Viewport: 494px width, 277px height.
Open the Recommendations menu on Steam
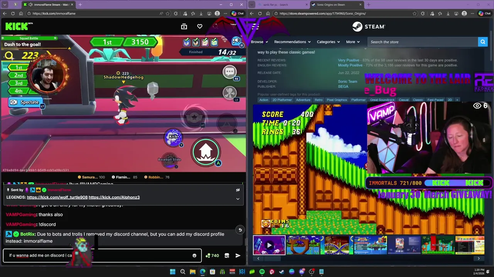[293, 42]
